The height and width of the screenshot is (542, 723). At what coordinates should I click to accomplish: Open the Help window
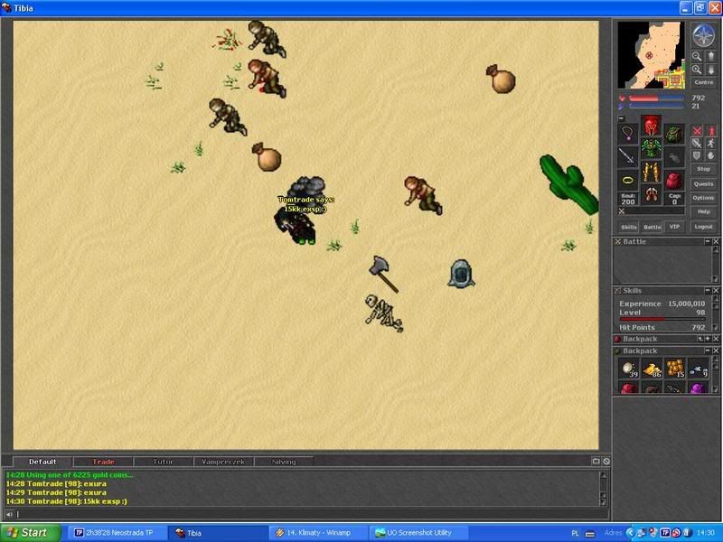coord(704,211)
